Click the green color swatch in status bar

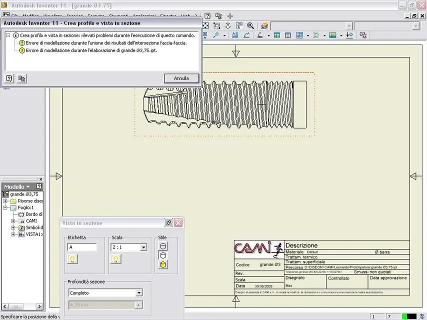pos(404,316)
